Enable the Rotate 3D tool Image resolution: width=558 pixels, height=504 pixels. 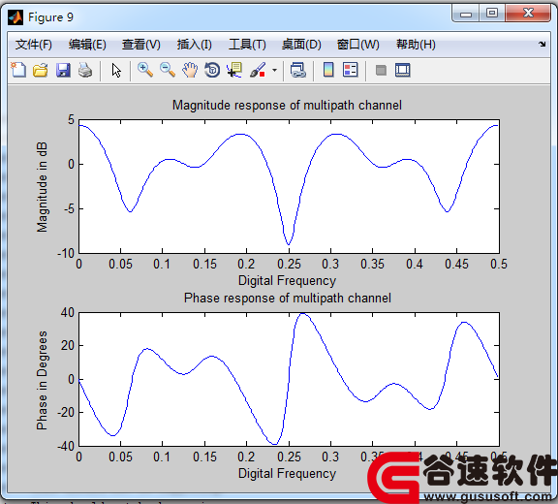[x=212, y=70]
